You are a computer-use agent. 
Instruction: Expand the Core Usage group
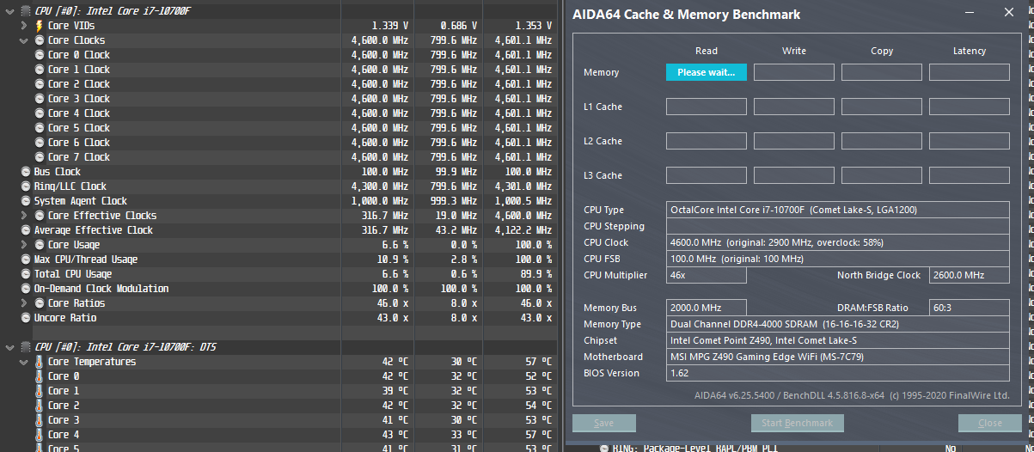24,245
